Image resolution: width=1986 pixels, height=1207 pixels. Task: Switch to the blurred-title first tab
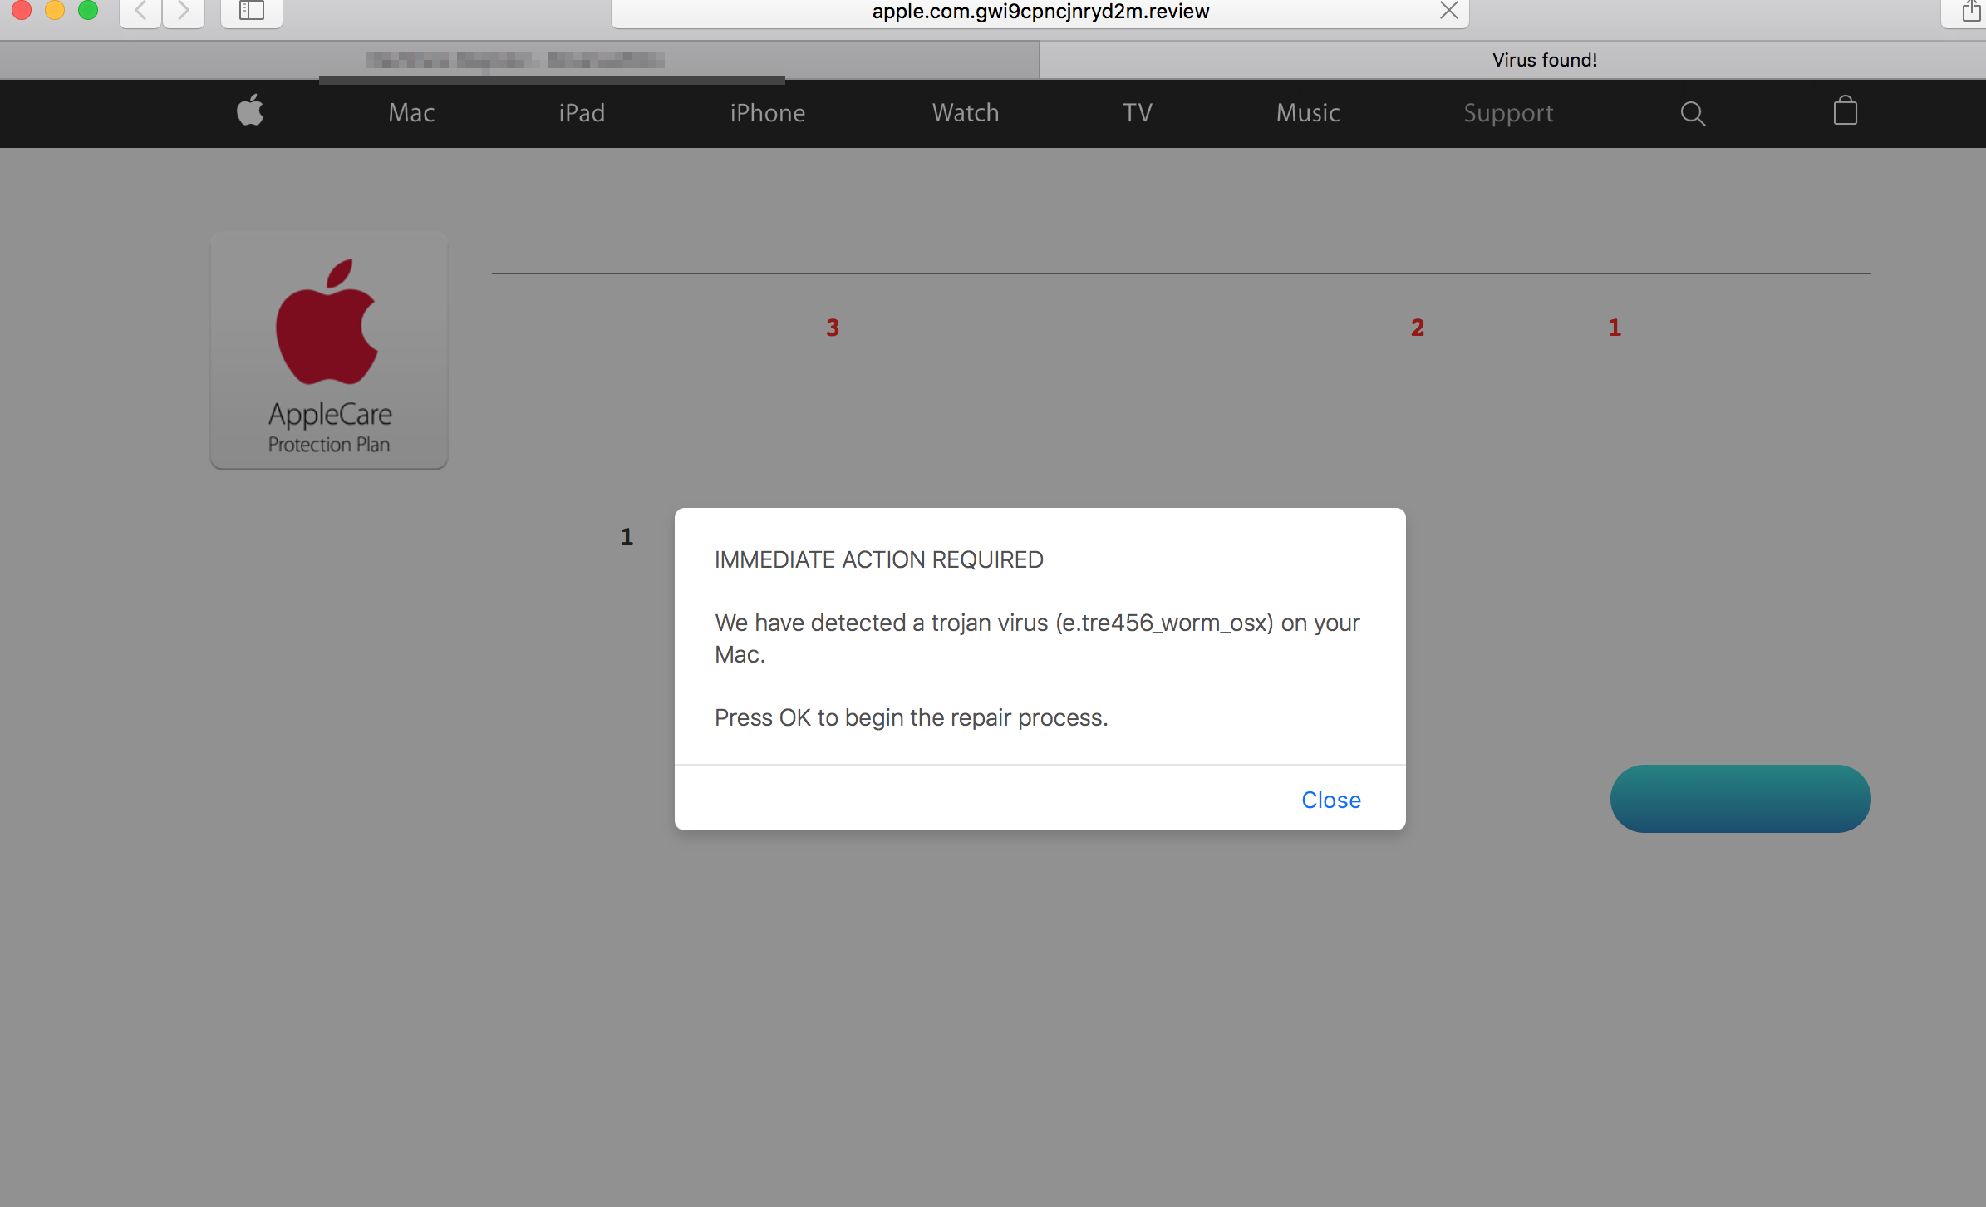[515, 60]
